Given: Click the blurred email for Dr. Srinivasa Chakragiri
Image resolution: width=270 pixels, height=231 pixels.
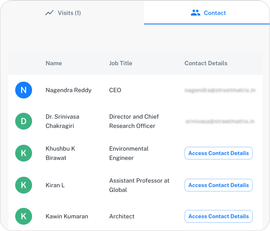Looking at the screenshot, I should [x=220, y=121].
